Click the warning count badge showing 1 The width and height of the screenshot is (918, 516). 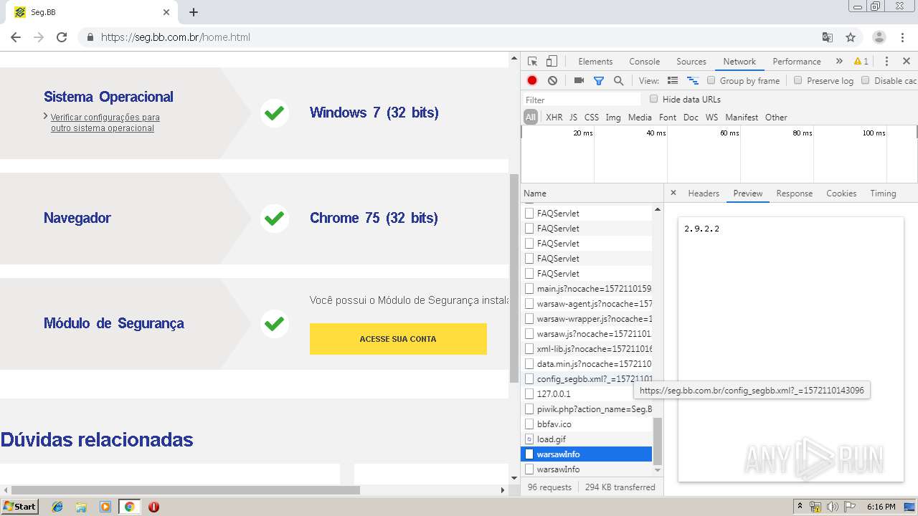point(861,62)
